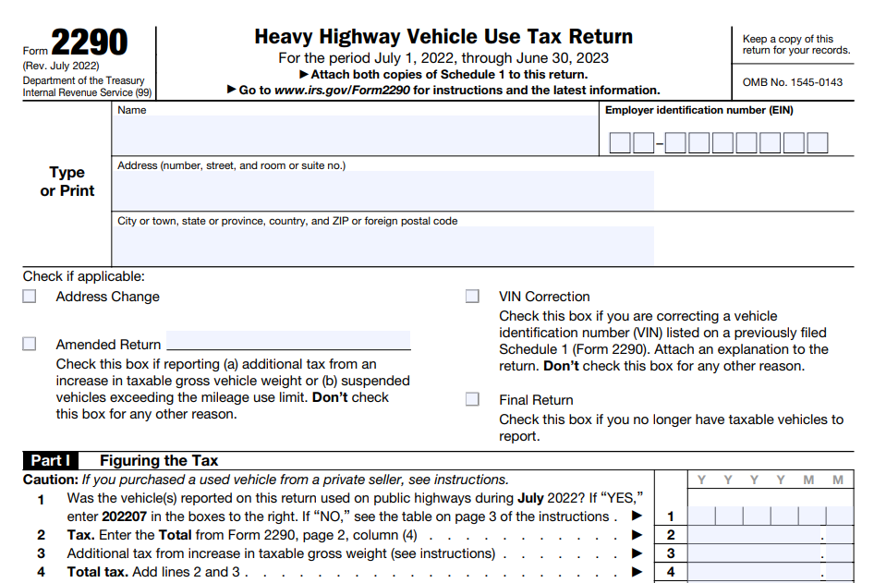Click into the Name input field

tap(355, 135)
